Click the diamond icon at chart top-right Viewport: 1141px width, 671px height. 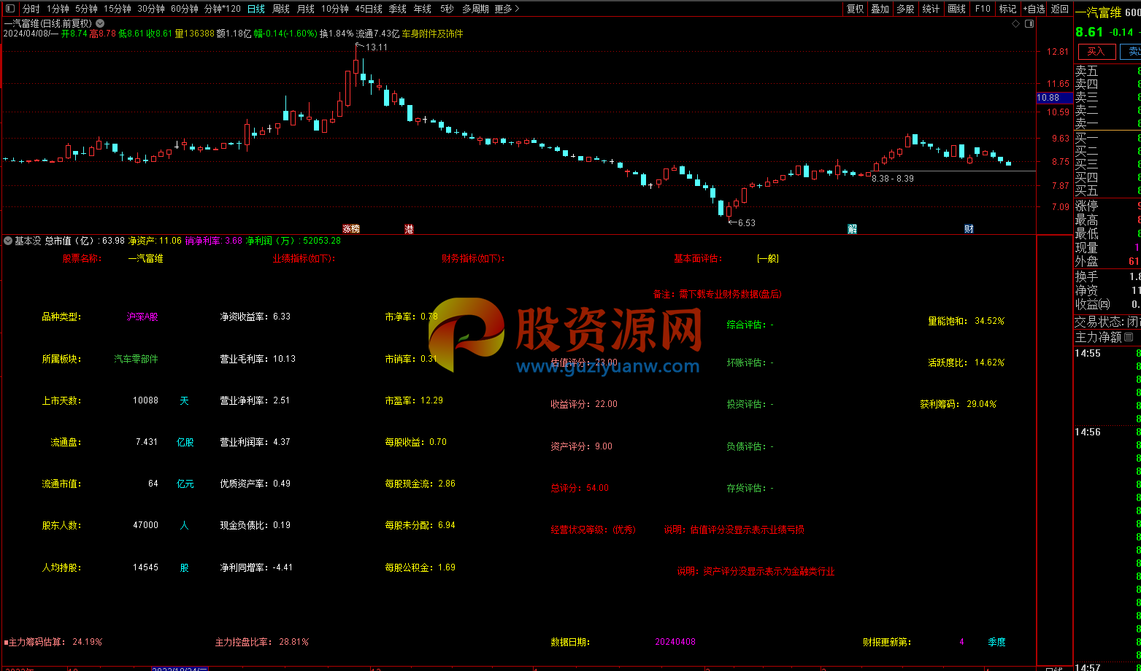tap(1015, 24)
